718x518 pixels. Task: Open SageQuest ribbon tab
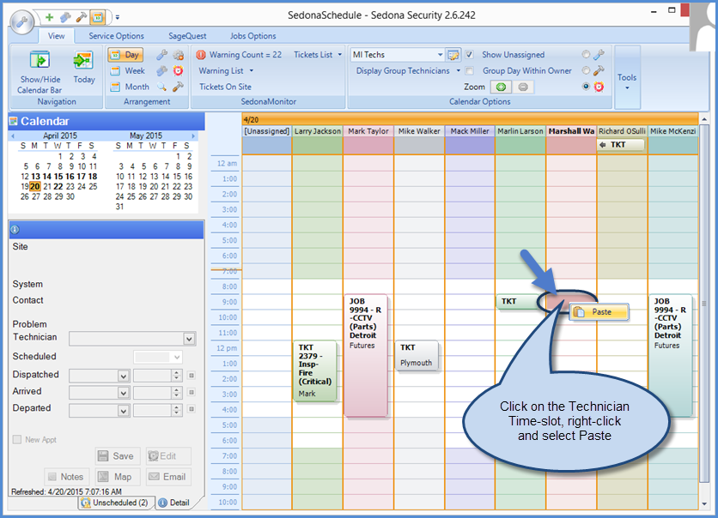(x=187, y=36)
